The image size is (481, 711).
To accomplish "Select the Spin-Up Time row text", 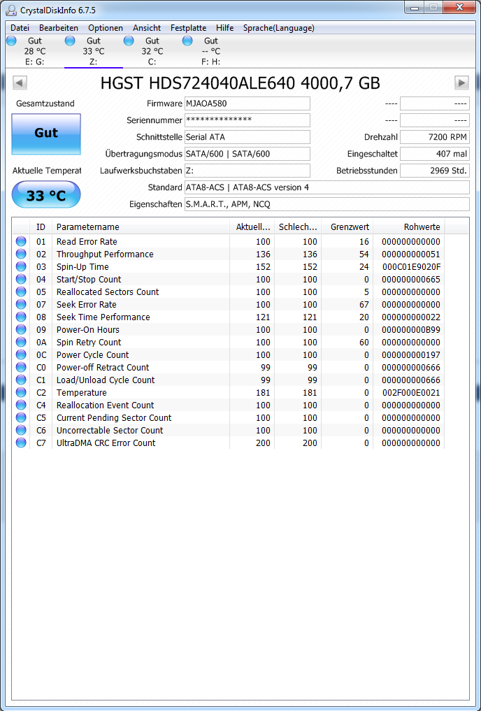I will (82, 266).
